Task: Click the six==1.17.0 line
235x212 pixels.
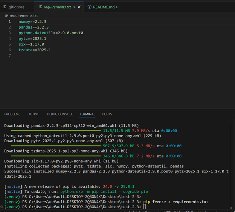Action: tap(31, 44)
